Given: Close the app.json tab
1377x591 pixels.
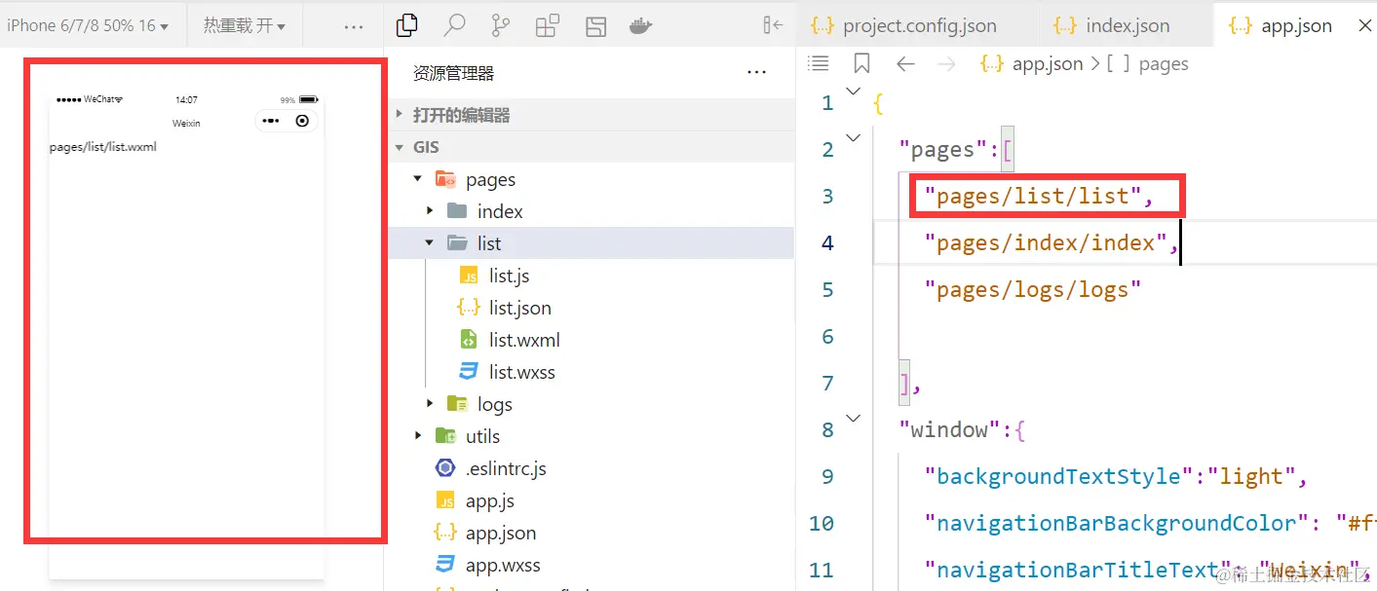Looking at the screenshot, I should tap(1365, 25).
